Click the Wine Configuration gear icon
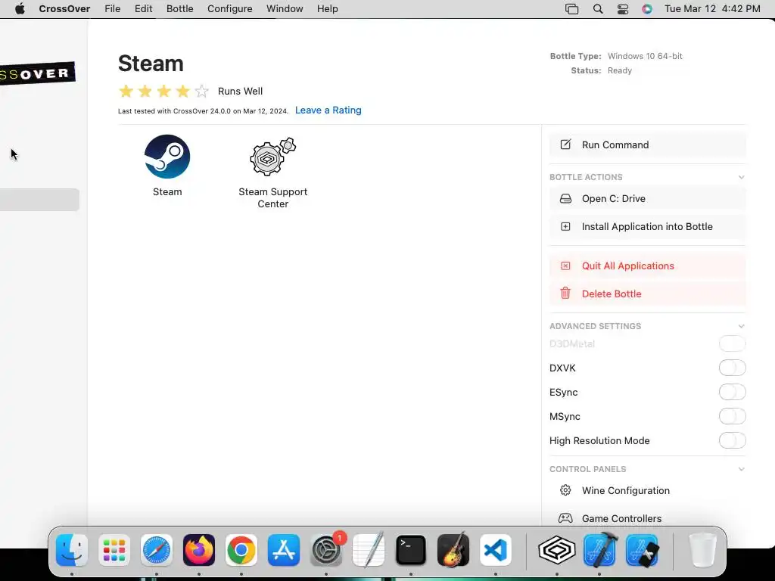The image size is (775, 581). 565,490
